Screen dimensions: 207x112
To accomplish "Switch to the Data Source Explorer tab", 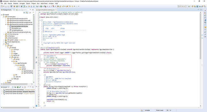I will click(22, 10).
